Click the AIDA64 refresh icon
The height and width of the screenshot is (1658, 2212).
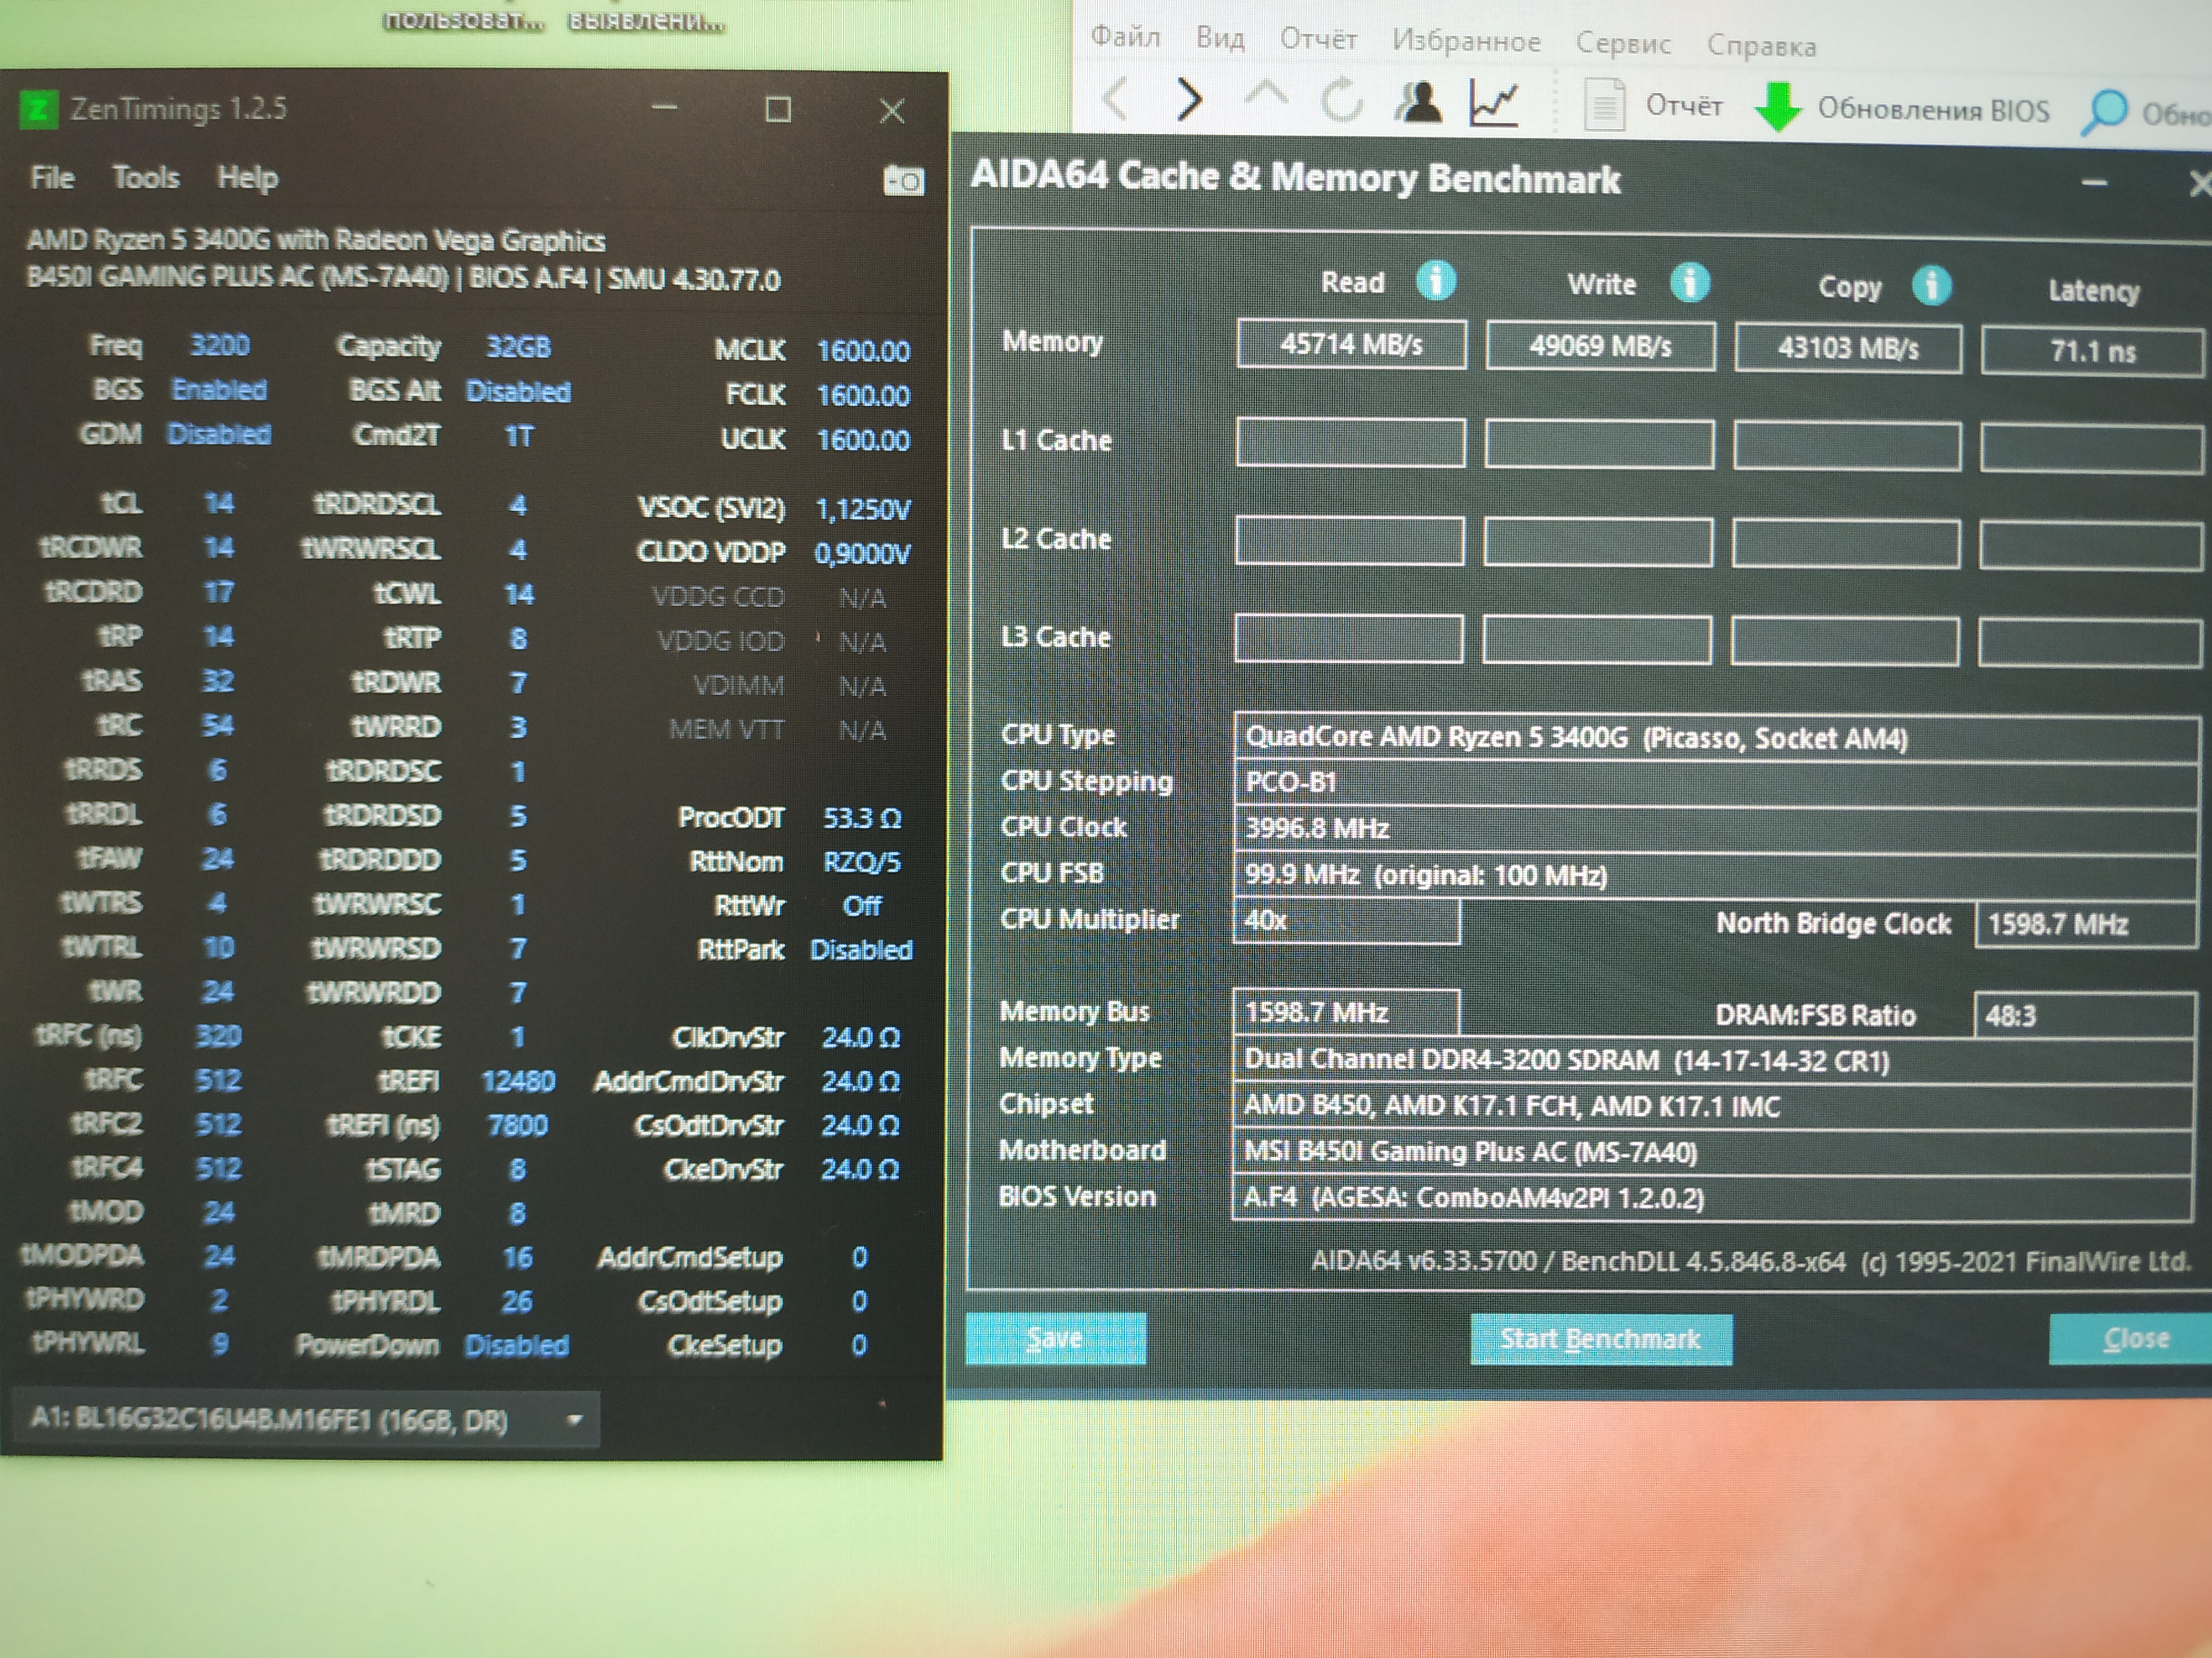pos(1342,101)
